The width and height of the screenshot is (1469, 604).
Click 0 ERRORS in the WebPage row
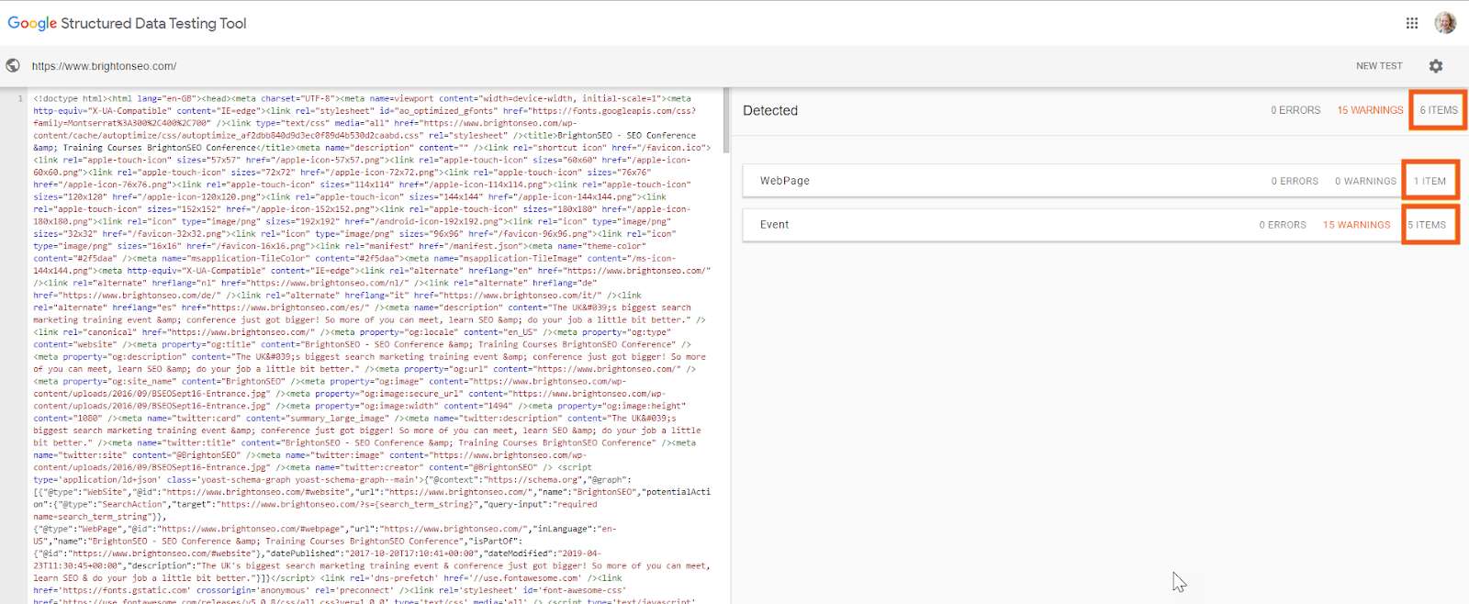tap(1295, 181)
